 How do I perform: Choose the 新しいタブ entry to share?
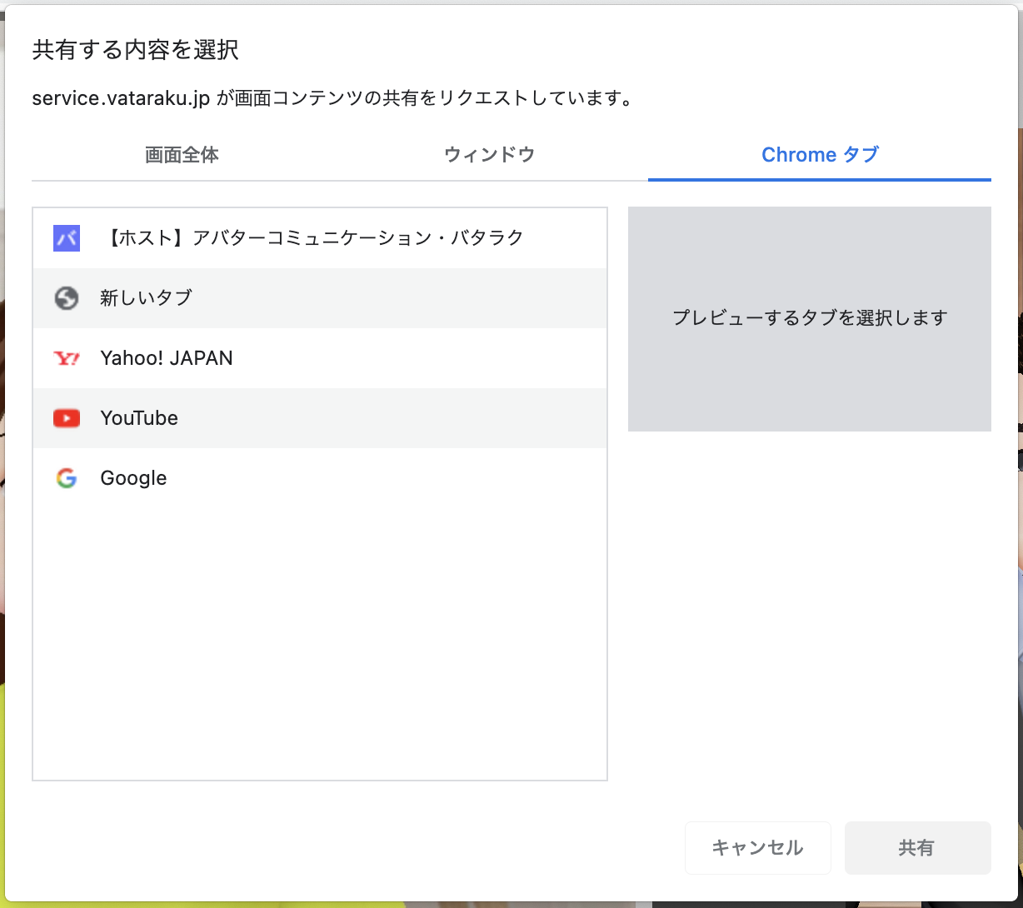[x=146, y=298]
